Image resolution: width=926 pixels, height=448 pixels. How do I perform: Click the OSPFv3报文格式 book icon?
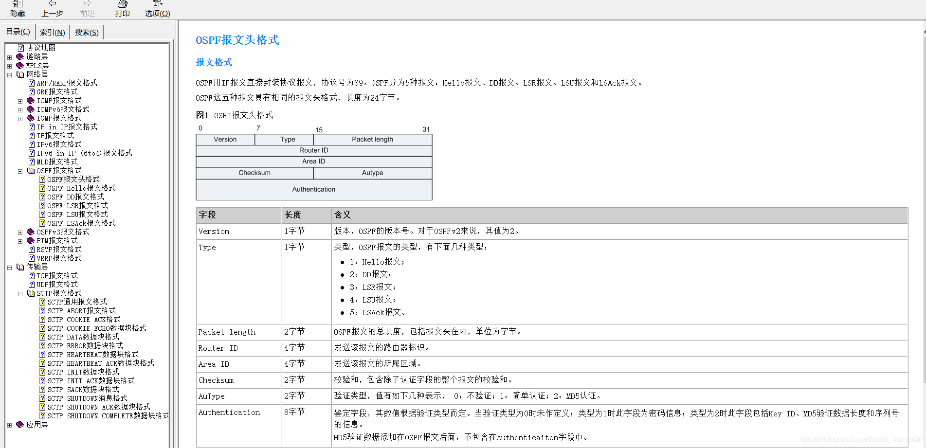pos(31,232)
